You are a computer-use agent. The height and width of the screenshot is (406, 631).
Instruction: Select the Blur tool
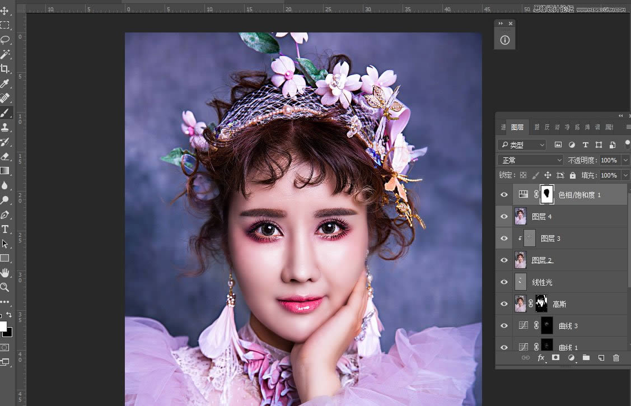[x=5, y=185]
